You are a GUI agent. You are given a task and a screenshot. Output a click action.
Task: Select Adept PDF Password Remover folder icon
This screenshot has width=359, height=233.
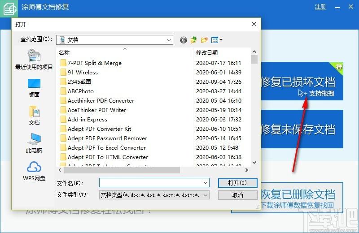point(63,138)
